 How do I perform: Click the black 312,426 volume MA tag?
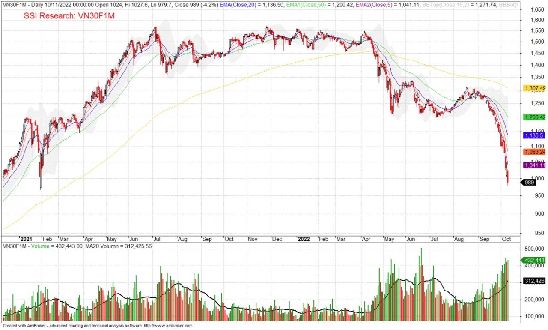pos(534,281)
